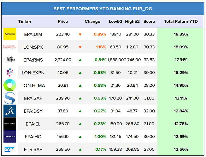Click the Price column header

tap(63, 21)
